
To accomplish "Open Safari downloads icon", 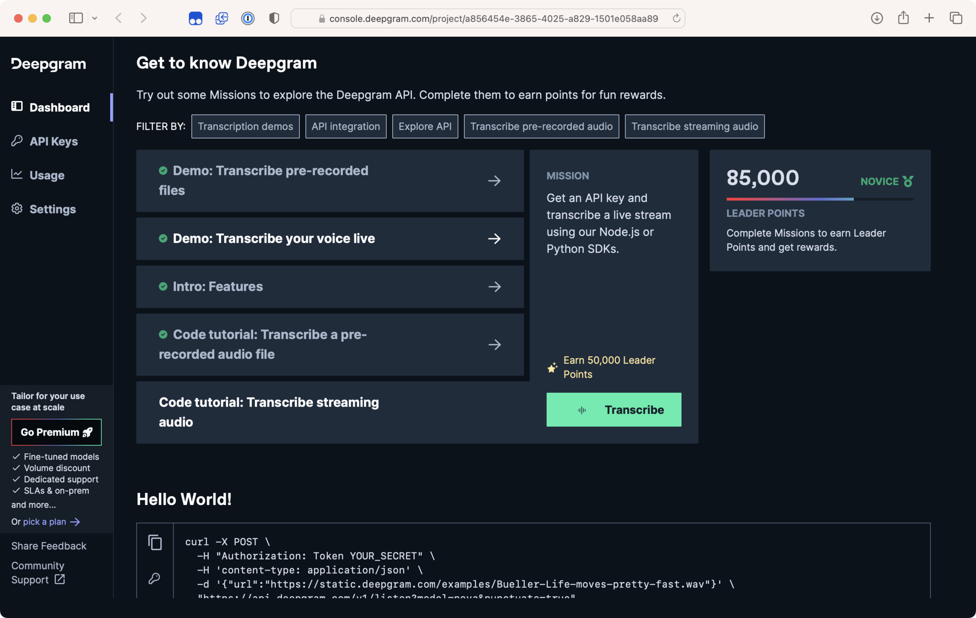I will [x=877, y=18].
